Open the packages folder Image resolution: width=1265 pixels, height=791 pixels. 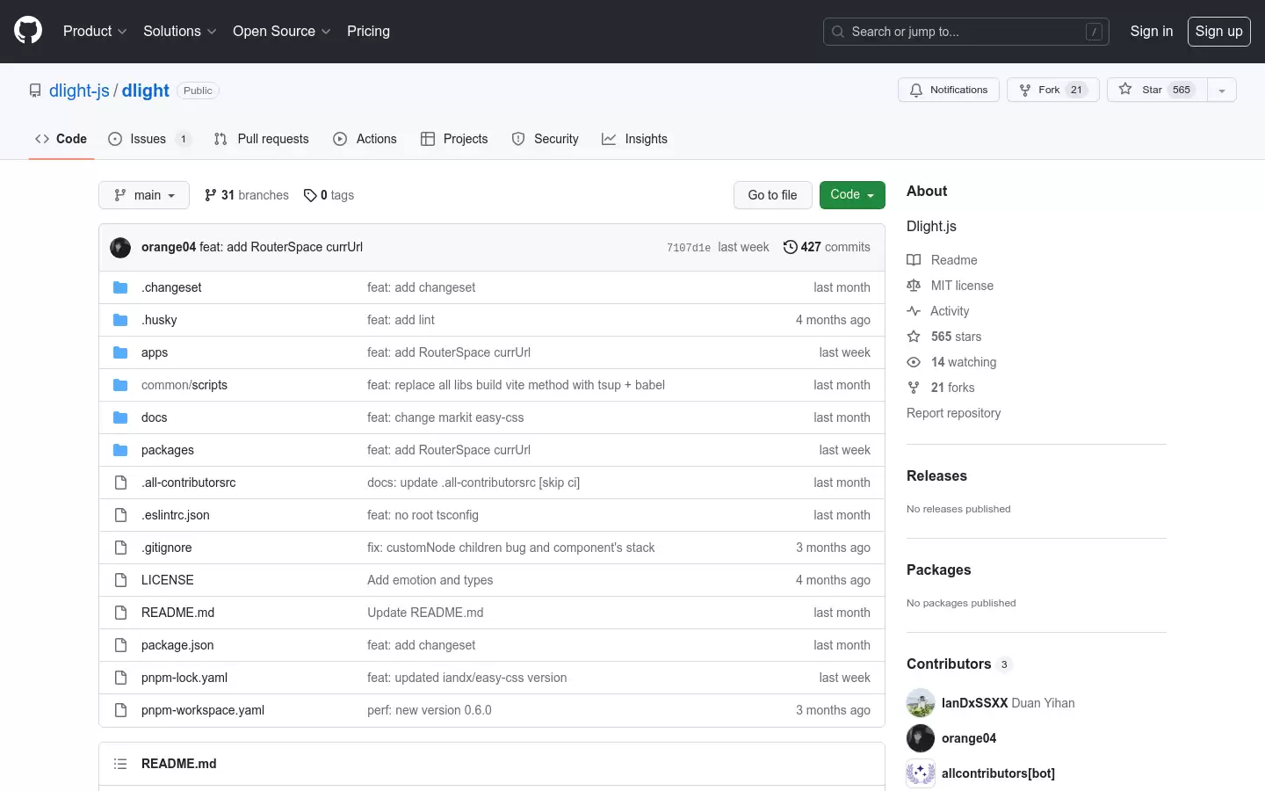click(x=168, y=450)
